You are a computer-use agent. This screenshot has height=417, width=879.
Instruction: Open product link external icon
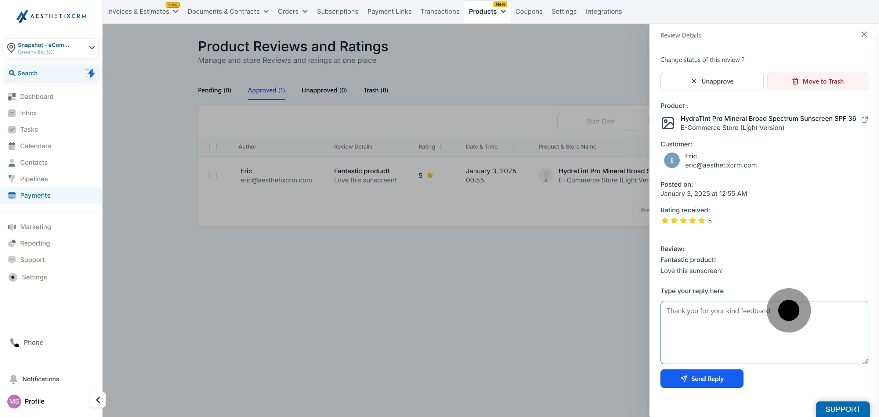click(x=864, y=119)
